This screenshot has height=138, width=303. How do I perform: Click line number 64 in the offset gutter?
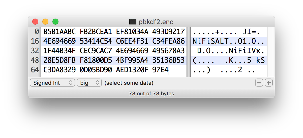click(35, 70)
